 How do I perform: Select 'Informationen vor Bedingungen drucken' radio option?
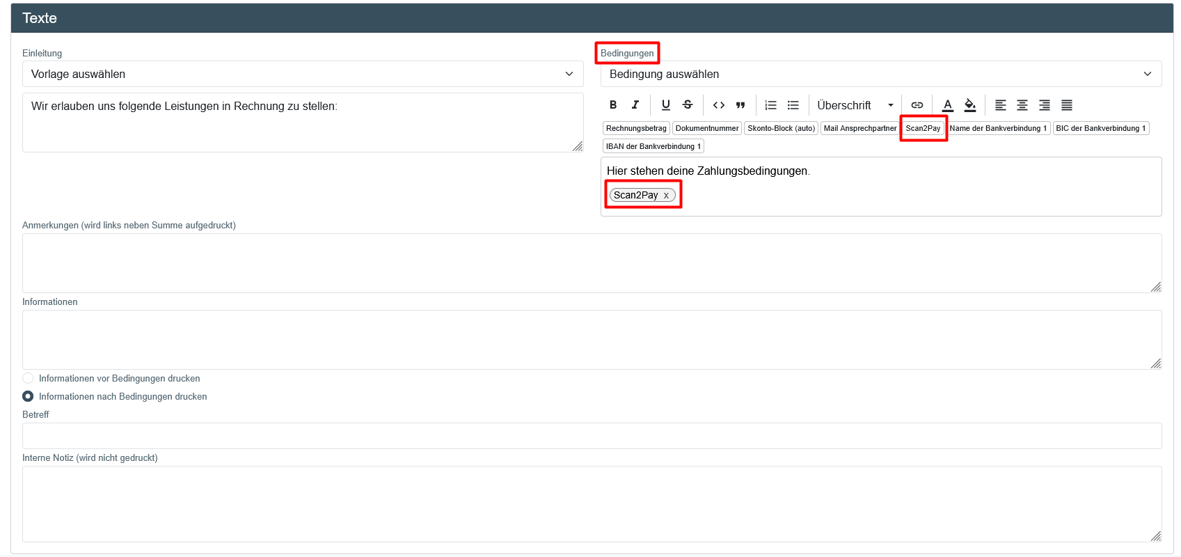pos(28,378)
